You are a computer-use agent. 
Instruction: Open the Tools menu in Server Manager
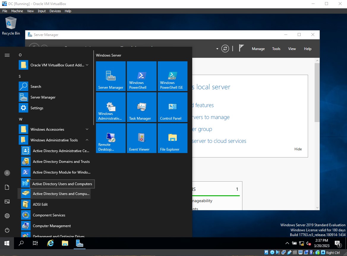point(276,49)
